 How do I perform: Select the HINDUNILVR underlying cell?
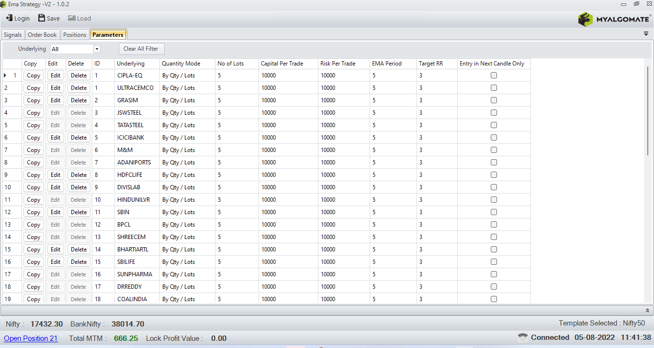tap(137, 200)
